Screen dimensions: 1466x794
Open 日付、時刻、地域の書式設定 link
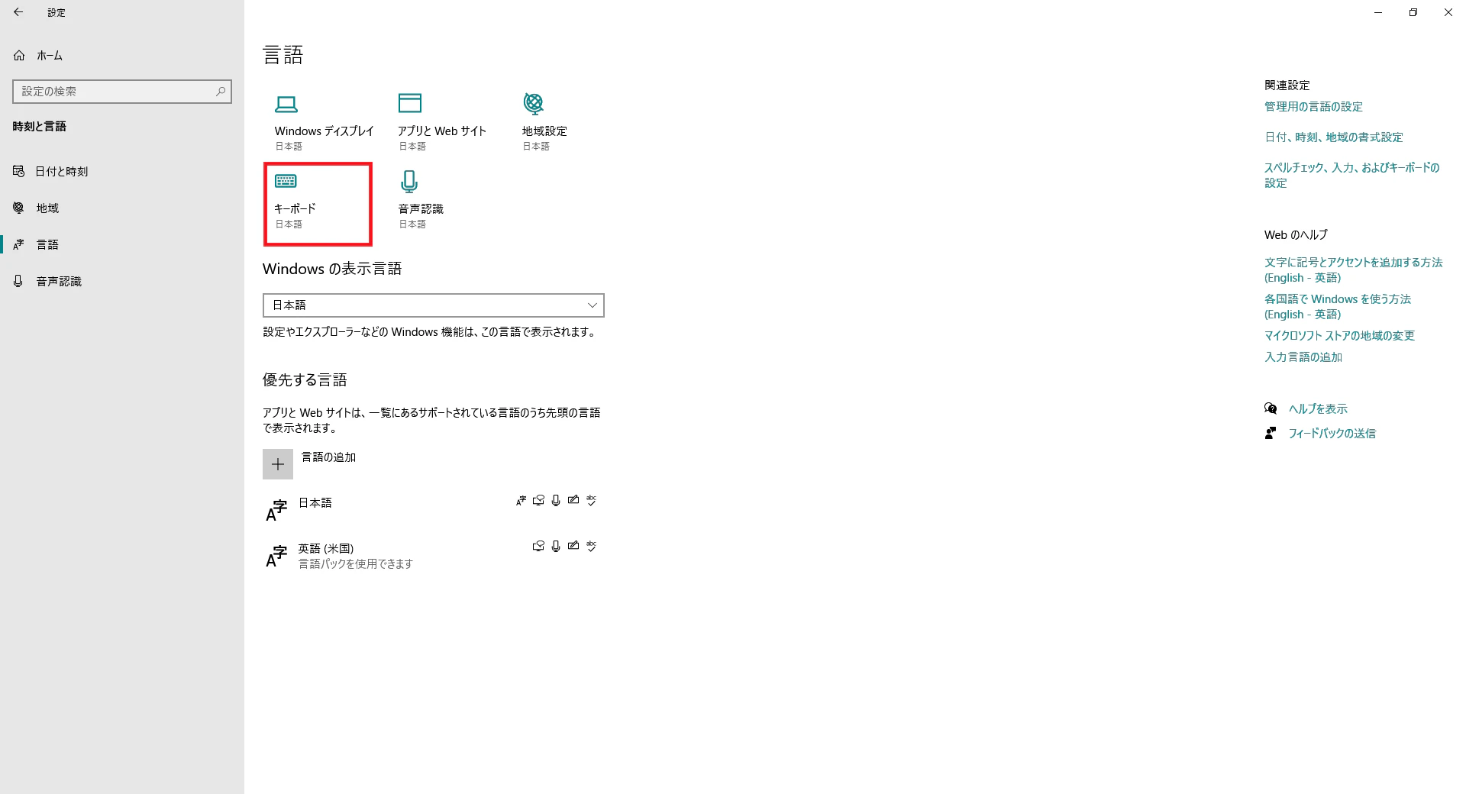(1334, 137)
